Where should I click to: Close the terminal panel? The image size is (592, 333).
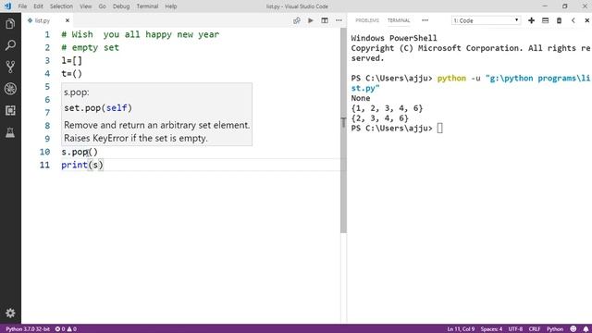586,20
